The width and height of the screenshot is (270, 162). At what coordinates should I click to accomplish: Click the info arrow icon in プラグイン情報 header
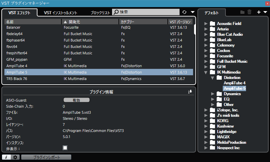190,92
